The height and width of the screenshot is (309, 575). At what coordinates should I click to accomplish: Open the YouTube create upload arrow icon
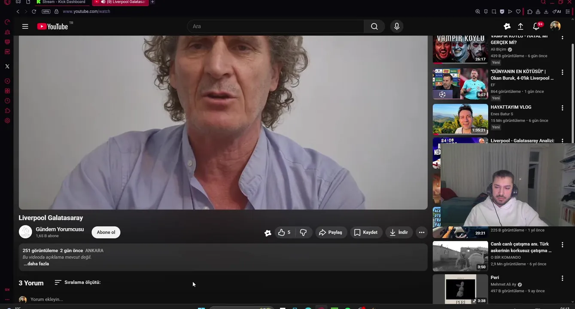click(520, 26)
